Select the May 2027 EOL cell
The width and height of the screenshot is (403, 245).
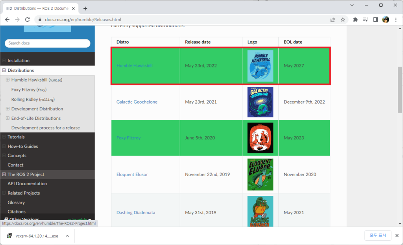[304, 66]
